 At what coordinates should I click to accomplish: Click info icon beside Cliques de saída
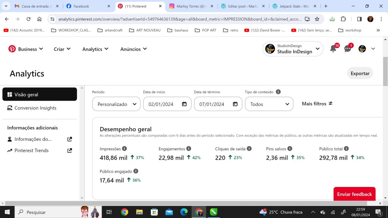[x=249, y=149]
